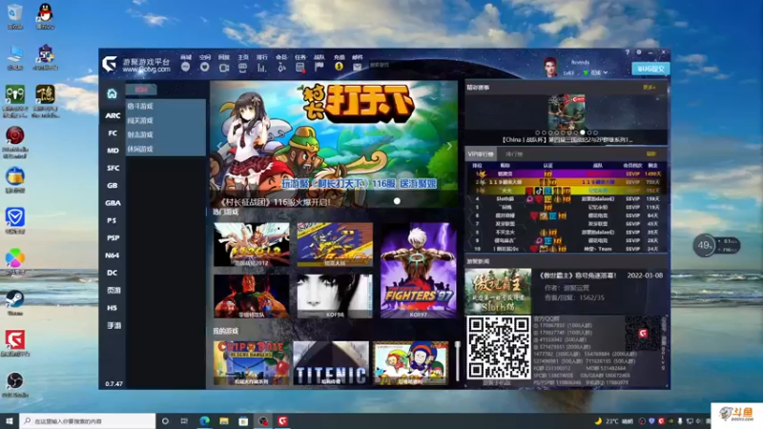Viewport: 763px width, 429px height.
Task: Switch to the VIP排行榜 tab
Action: [x=481, y=154]
